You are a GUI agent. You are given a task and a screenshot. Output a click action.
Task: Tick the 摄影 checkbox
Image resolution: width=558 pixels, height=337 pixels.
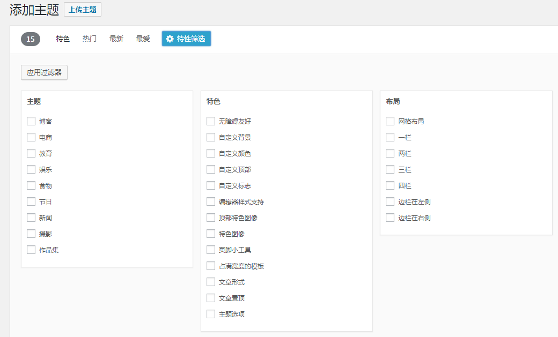[x=31, y=234]
